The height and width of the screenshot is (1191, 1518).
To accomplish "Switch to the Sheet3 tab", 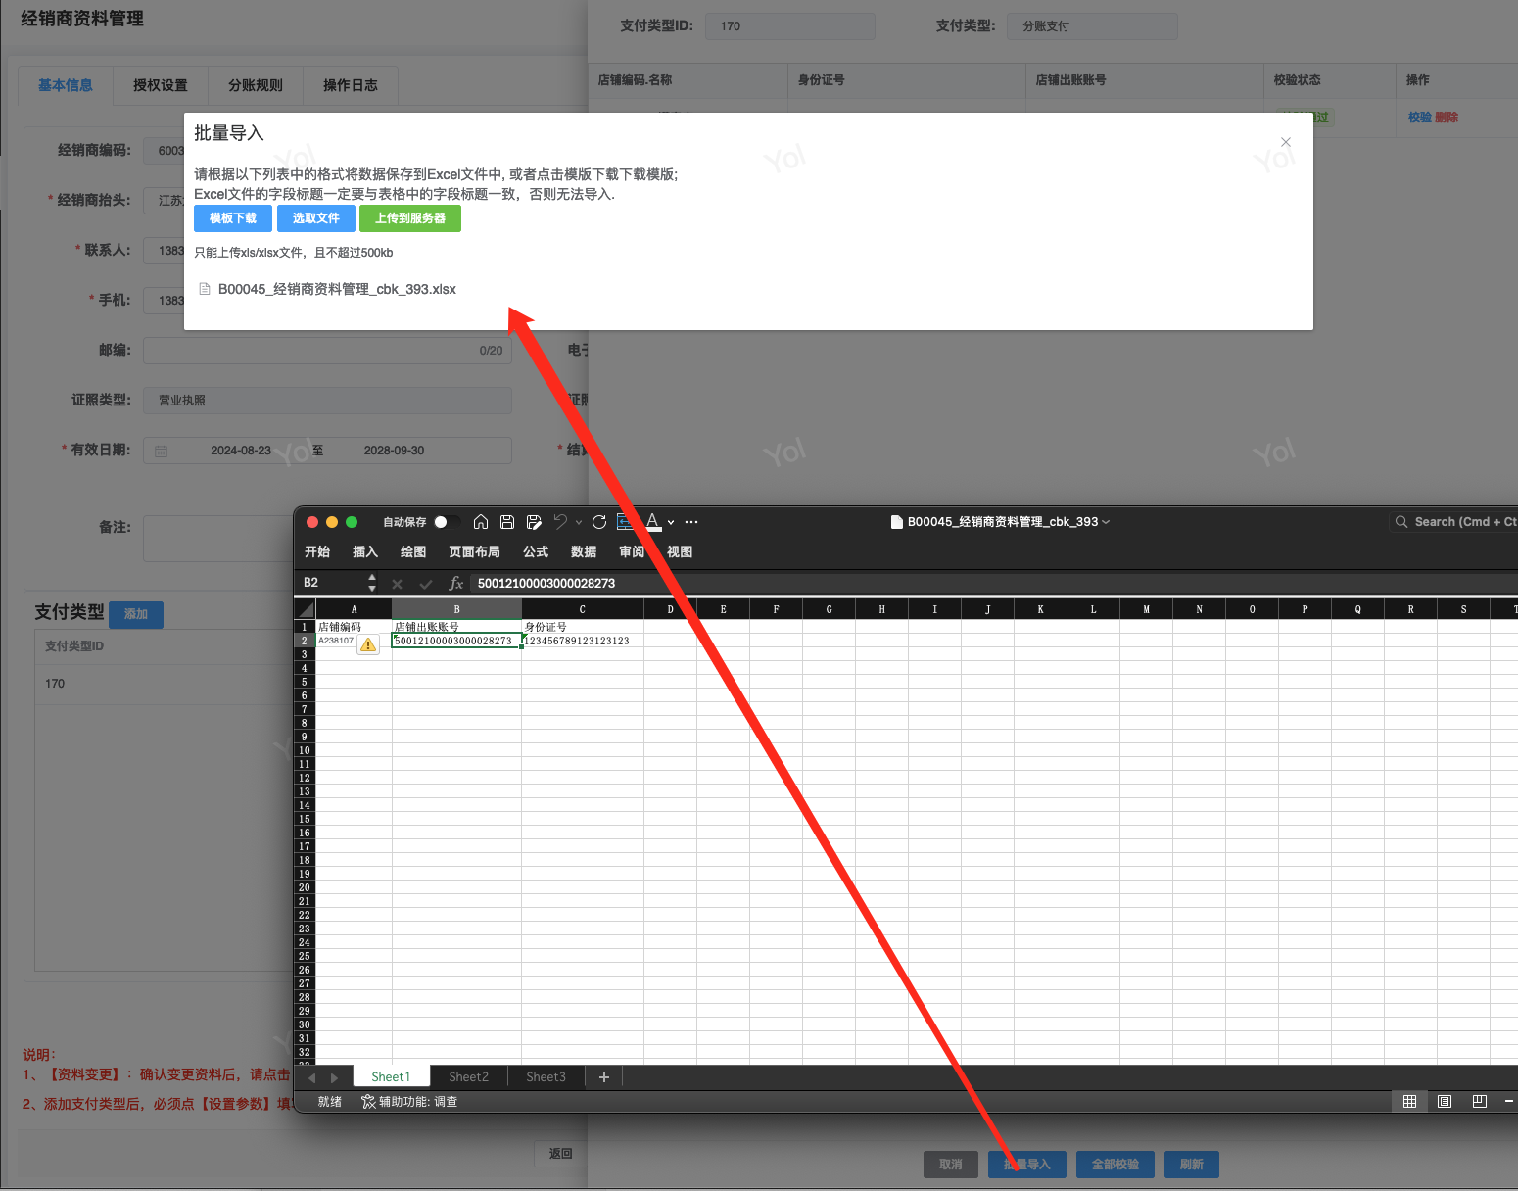I will pos(546,1077).
